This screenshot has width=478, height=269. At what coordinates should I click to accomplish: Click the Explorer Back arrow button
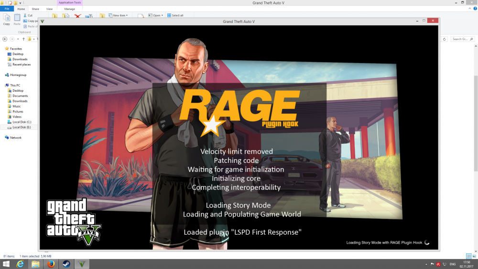tap(5, 39)
